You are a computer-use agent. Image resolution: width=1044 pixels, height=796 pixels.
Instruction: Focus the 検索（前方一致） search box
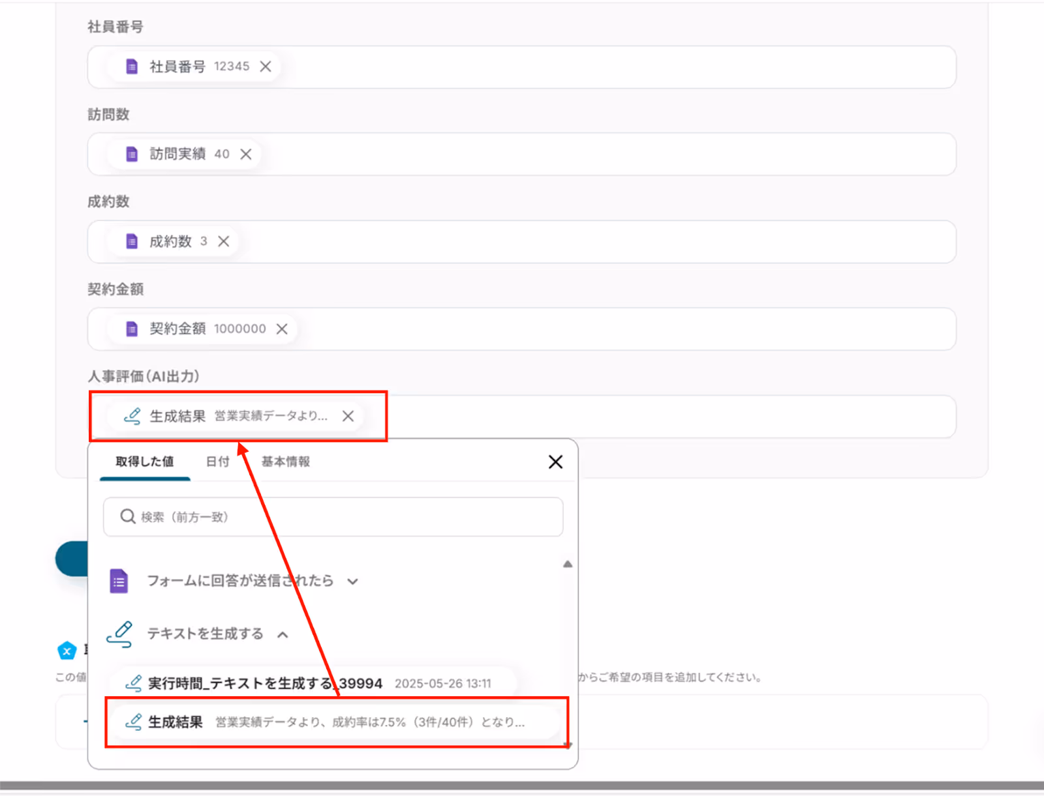point(333,517)
